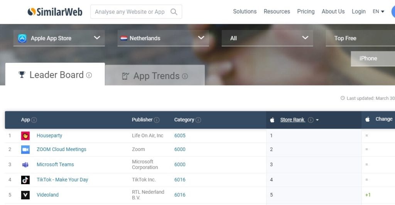
Task: Click the Microsoft Teams app icon
Action: pos(25,165)
